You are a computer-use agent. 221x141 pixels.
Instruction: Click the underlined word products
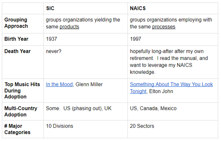[x=69, y=27]
